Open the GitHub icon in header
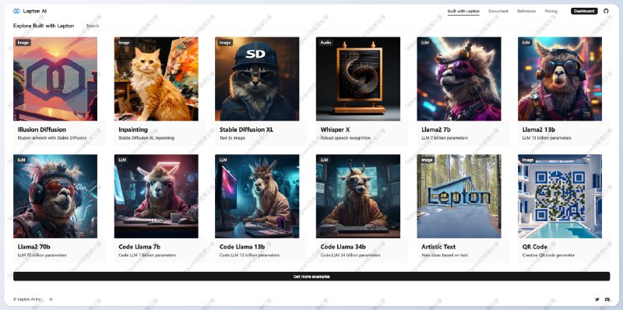The width and height of the screenshot is (623, 310). point(606,11)
